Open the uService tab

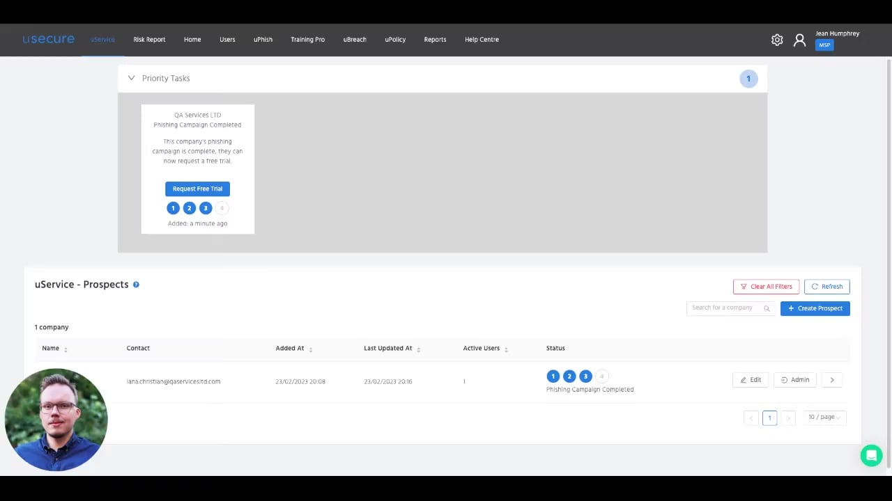(x=102, y=40)
